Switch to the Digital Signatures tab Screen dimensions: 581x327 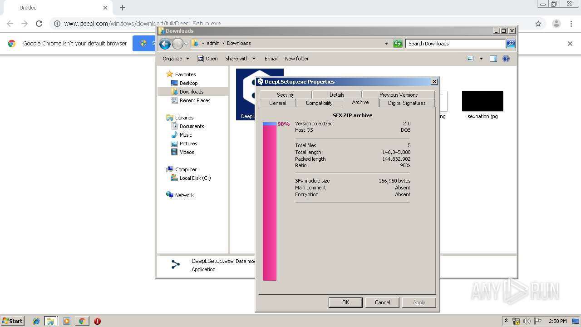point(407,103)
